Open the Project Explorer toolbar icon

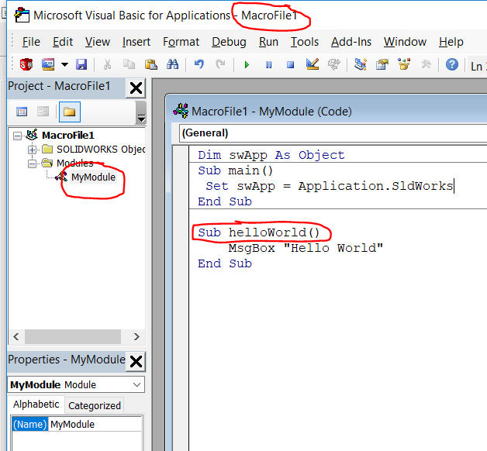(361, 64)
